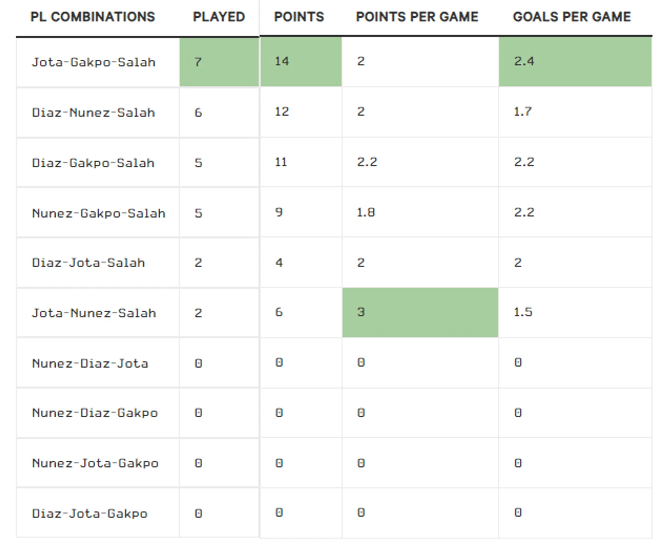Click the green highlighted 7 played cell
This screenshot has height=551, width=668.
coord(219,62)
